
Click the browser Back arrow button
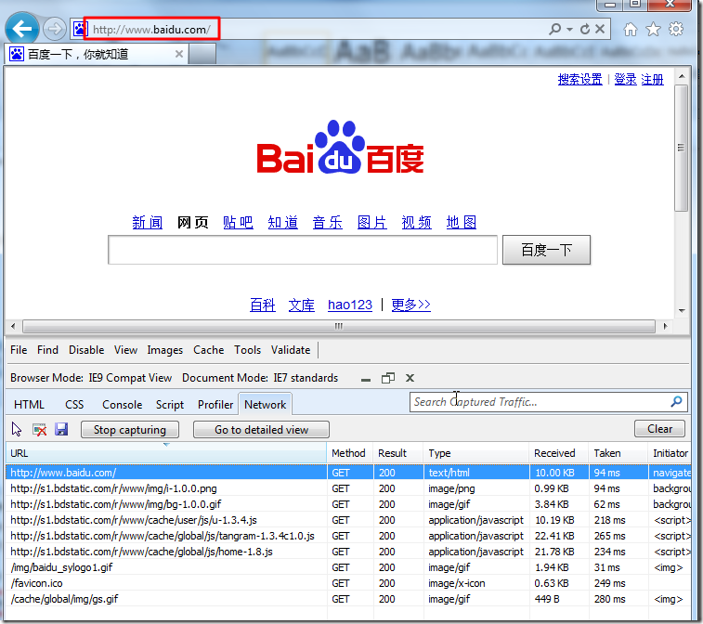tap(21, 29)
